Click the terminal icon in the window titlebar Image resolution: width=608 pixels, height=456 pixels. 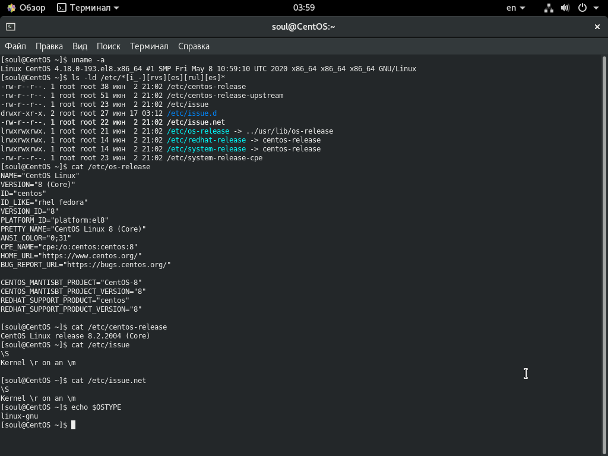[x=11, y=26]
